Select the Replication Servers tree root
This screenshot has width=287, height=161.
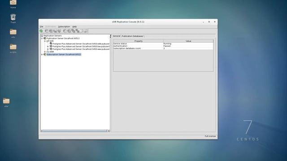coord(52,36)
